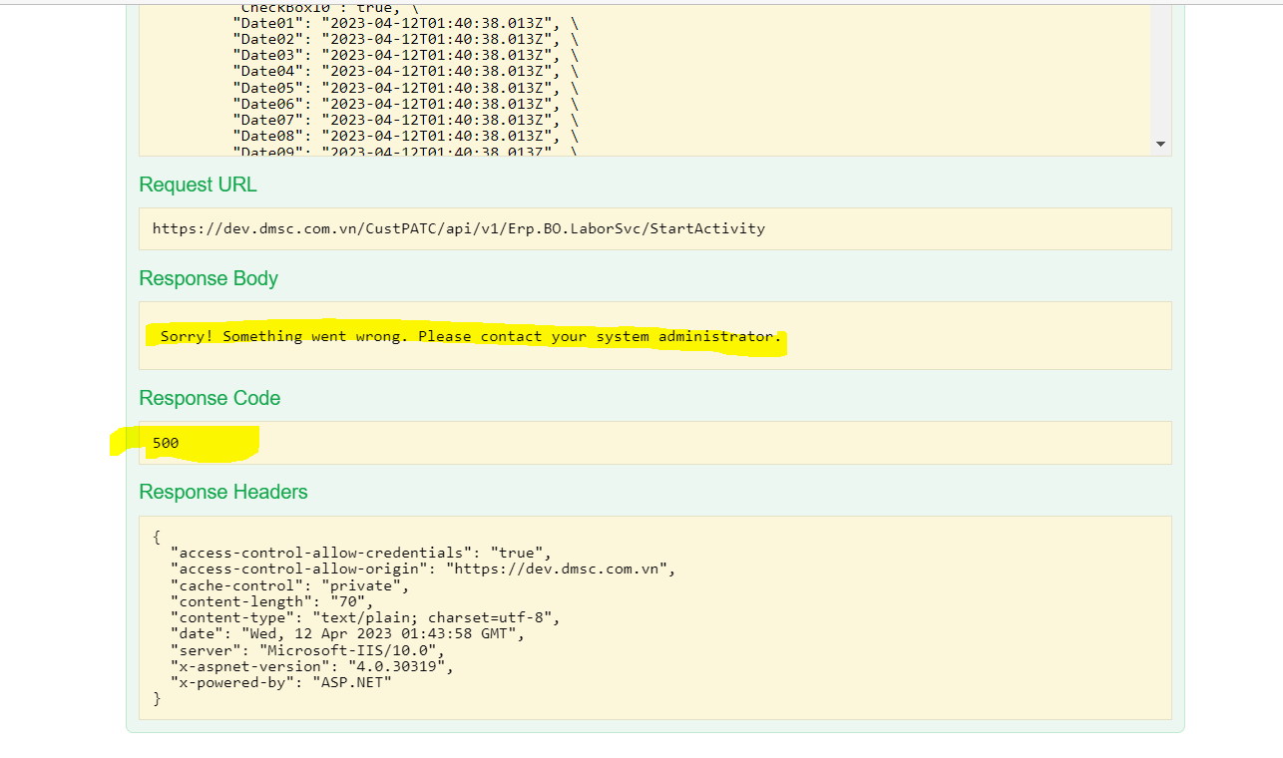1283x758 pixels.
Task: Click the "x-powered-by" header line
Action: click(281, 682)
